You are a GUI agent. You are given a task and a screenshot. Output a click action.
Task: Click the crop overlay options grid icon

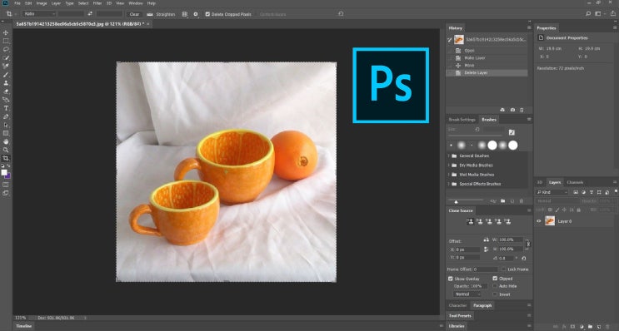[x=185, y=14]
